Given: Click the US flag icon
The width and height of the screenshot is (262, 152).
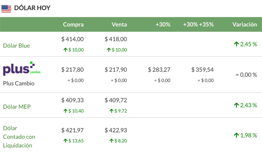Looking at the screenshot, I should pyautogui.click(x=6, y=9).
